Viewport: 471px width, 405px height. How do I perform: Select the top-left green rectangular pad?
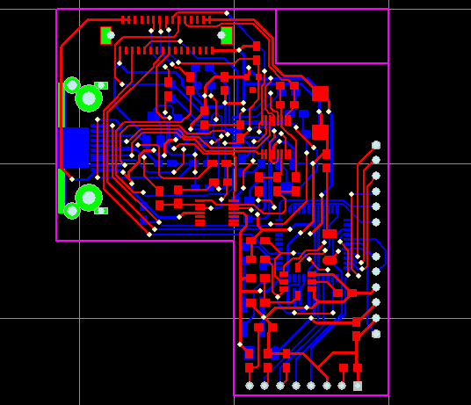(x=105, y=35)
